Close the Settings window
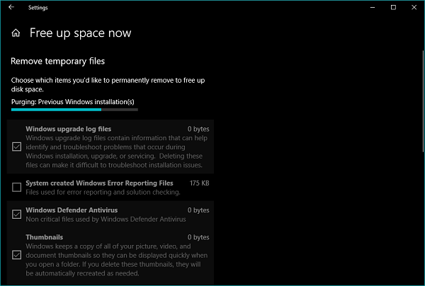 point(413,7)
